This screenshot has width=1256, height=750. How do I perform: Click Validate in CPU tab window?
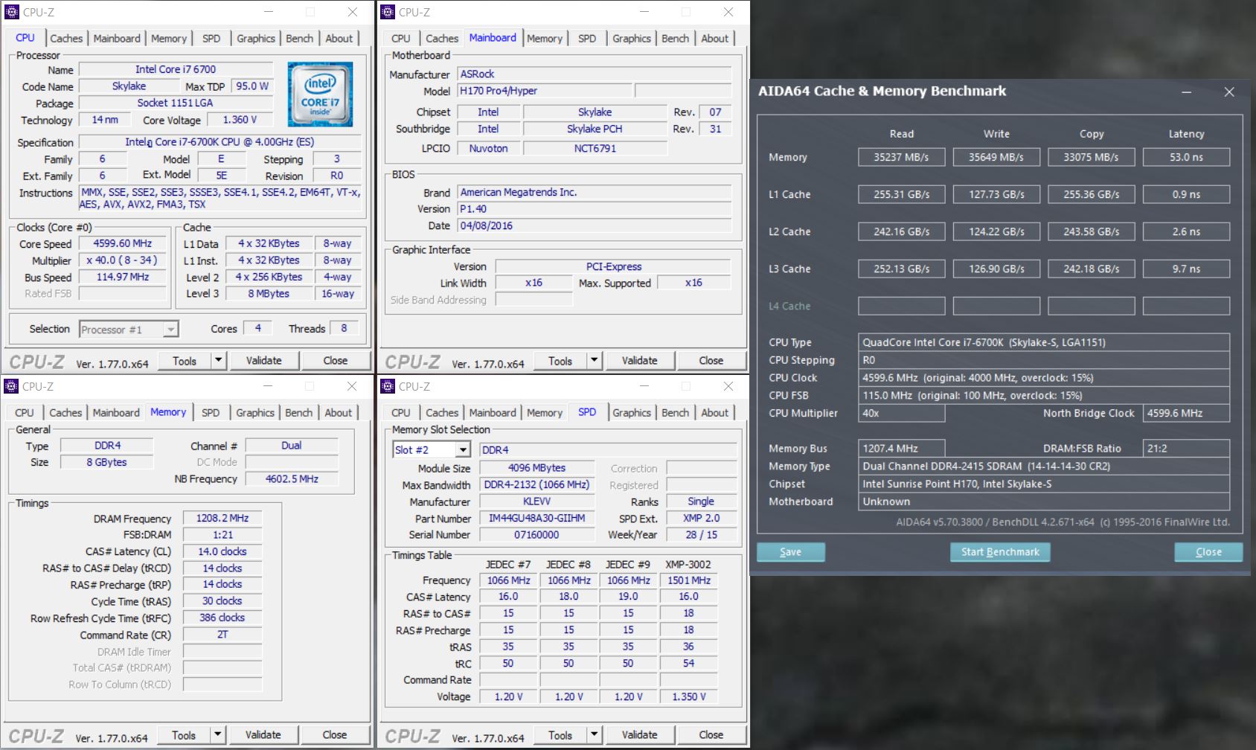click(264, 361)
